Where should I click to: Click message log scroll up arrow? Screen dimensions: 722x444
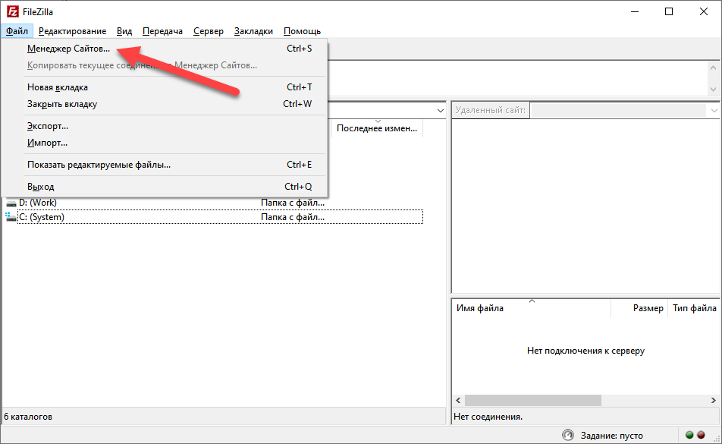[x=713, y=68]
